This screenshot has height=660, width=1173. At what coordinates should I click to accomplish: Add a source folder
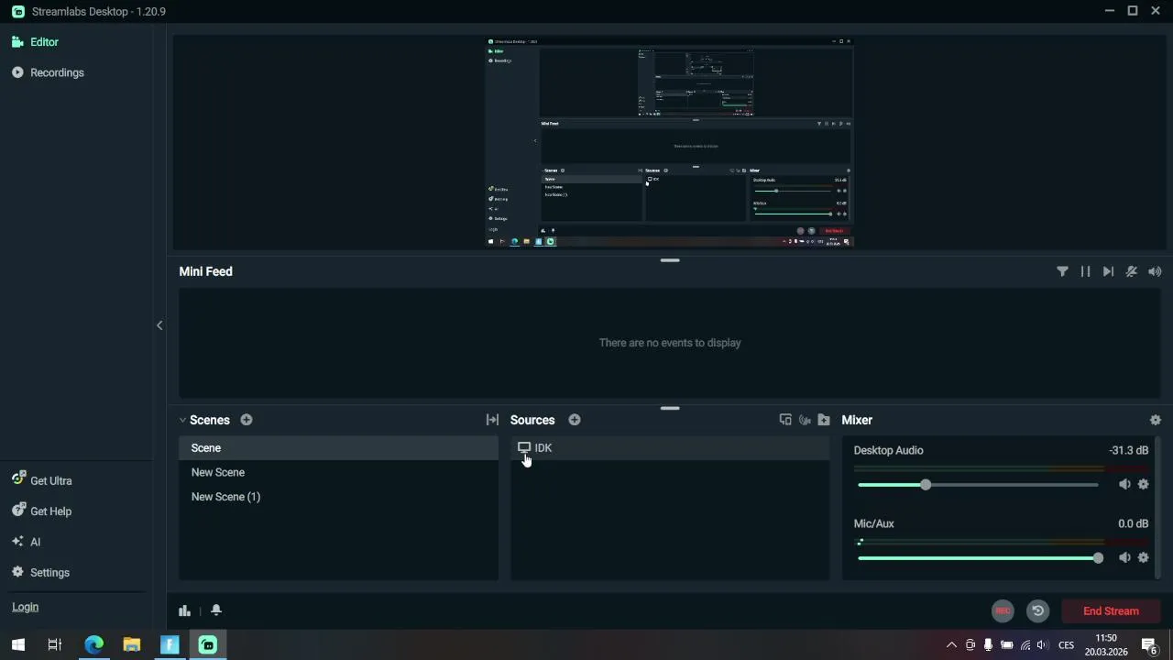click(824, 420)
